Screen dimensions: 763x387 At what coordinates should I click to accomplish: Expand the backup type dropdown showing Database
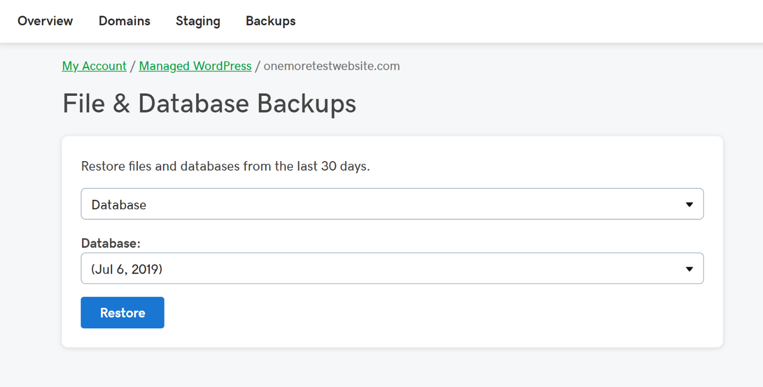392,204
